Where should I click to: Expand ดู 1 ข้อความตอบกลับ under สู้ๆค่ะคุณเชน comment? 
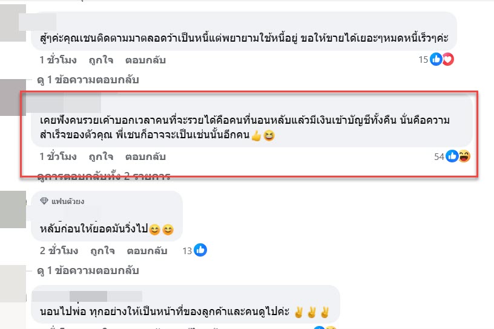coord(88,79)
